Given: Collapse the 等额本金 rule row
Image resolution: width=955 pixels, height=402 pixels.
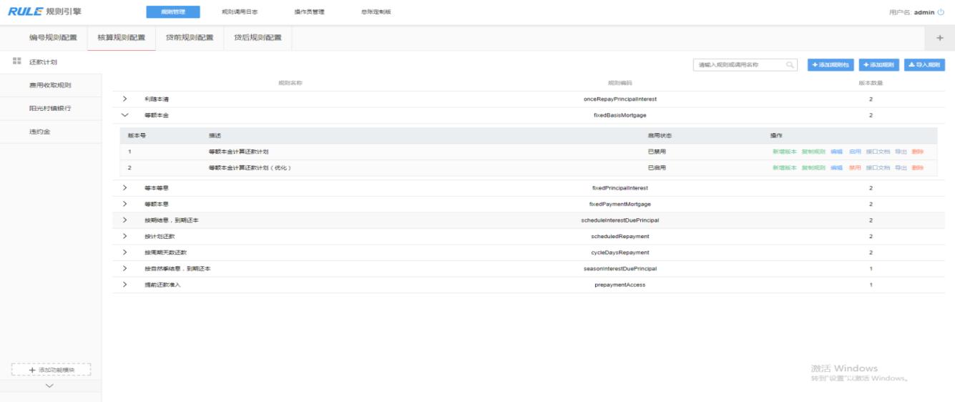Looking at the screenshot, I should coord(125,115).
